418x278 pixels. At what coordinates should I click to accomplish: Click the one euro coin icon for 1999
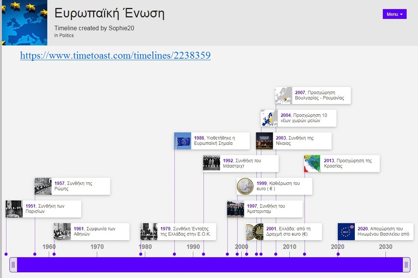tap(245, 186)
